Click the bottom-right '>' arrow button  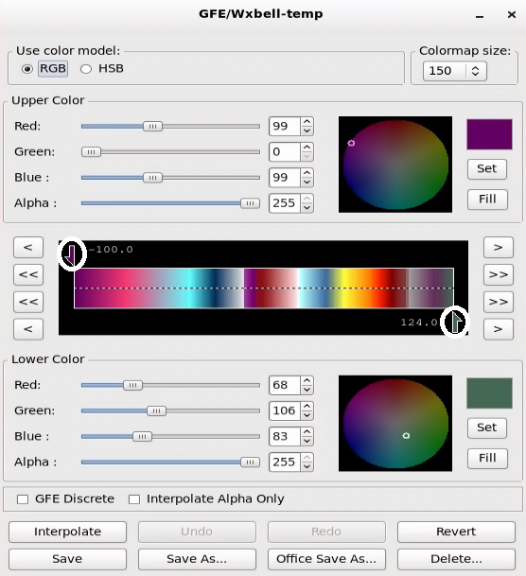498,329
